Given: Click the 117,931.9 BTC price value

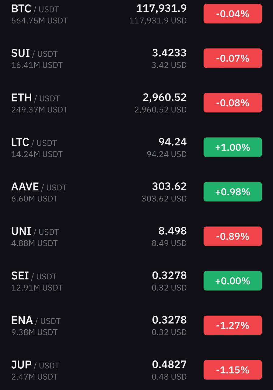Looking at the screenshot, I should click(x=161, y=8).
